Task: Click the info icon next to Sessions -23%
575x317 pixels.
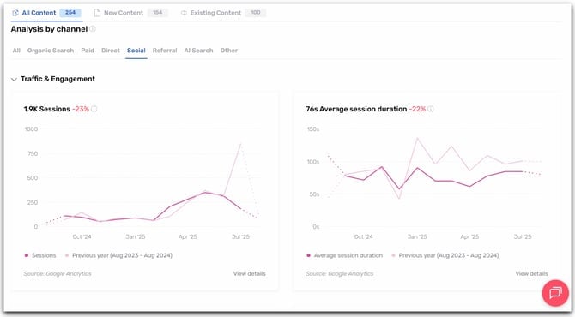Action: click(x=94, y=109)
